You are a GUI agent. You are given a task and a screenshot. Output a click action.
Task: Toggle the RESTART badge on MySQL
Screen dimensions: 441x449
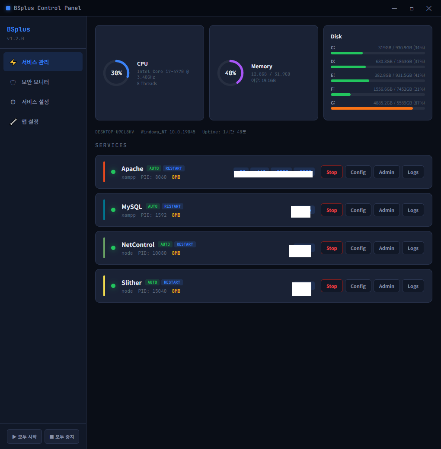pos(173,206)
